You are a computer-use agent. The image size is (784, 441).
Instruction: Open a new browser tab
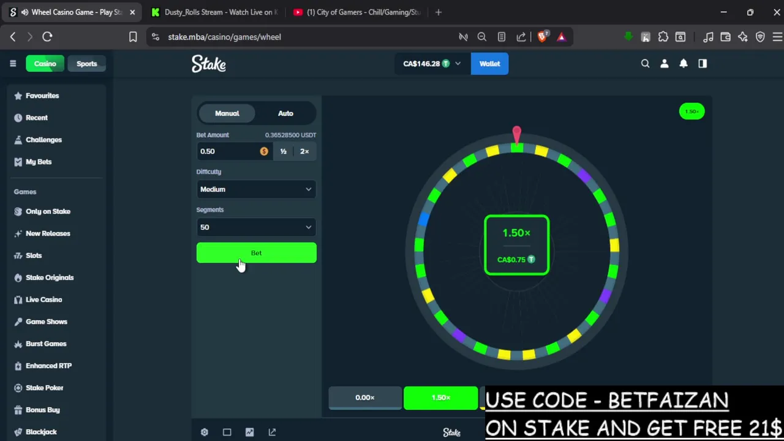click(439, 12)
